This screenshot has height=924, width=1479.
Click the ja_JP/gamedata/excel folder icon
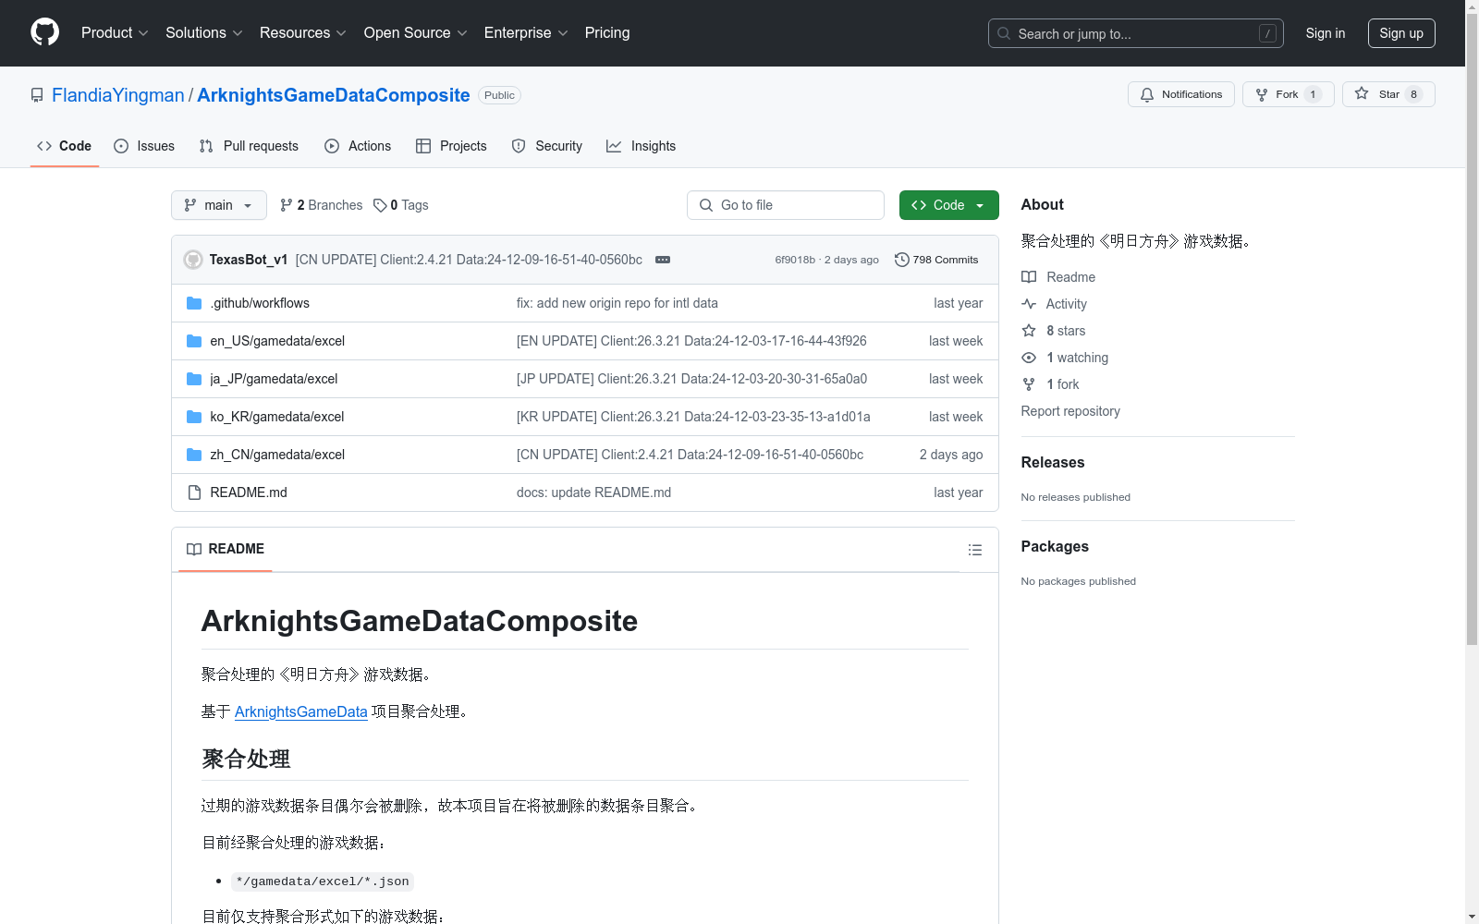click(x=194, y=379)
